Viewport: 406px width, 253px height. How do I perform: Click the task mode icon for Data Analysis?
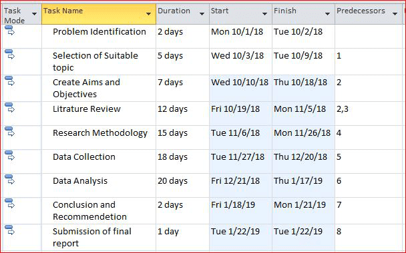tap(10, 179)
